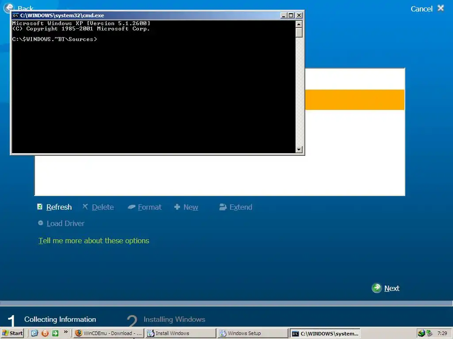Click the second system tray icon

430,333
